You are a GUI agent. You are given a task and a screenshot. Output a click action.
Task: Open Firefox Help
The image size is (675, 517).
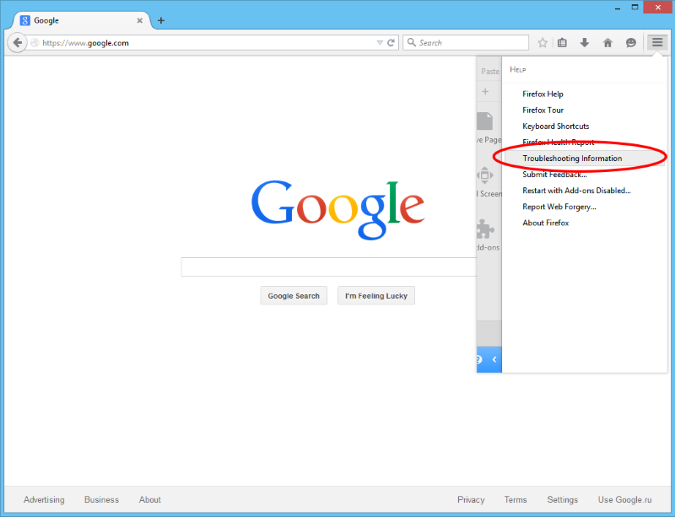(543, 94)
